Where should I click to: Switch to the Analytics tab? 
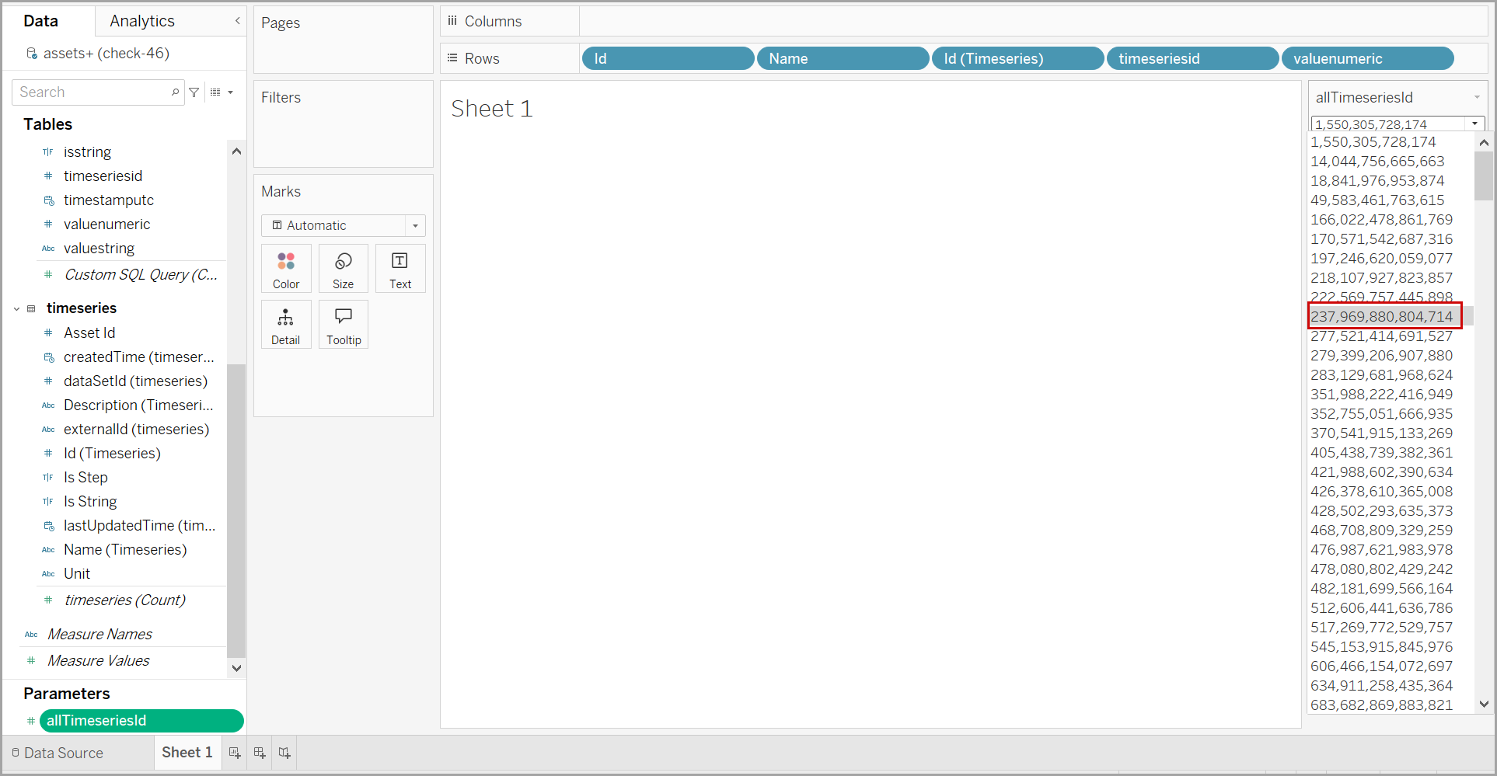[x=142, y=21]
